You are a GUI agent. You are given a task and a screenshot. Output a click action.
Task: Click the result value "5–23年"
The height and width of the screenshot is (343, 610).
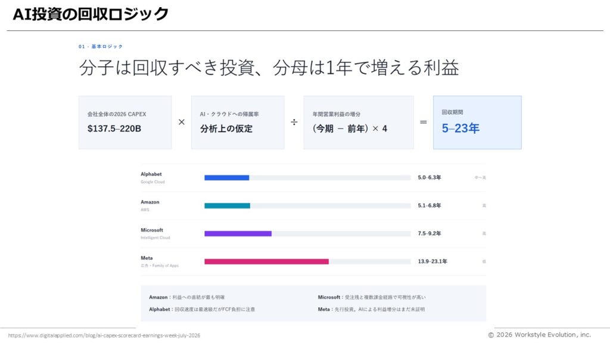click(460, 128)
